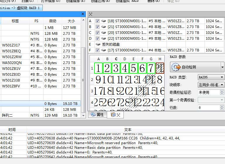Viewport: 225px width, 164px height.
Task: Select block 1 in the RAID layout grid
Action: [x=99, y=68]
